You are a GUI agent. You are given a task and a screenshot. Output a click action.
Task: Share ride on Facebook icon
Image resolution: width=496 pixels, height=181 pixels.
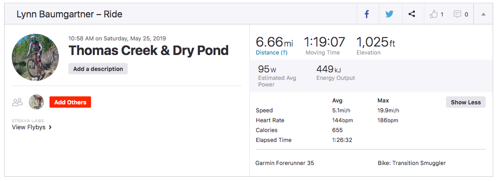367,14
